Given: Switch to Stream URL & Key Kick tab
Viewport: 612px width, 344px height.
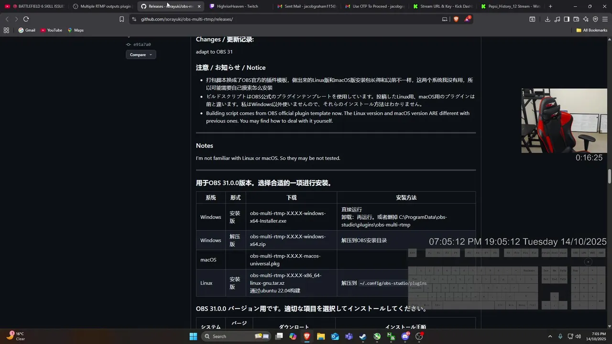Looking at the screenshot, I should point(442,6).
